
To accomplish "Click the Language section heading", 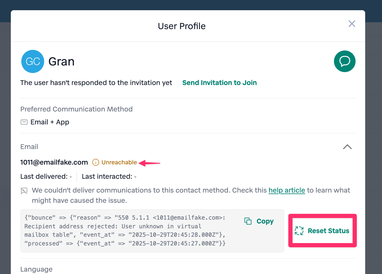I will (36, 269).
